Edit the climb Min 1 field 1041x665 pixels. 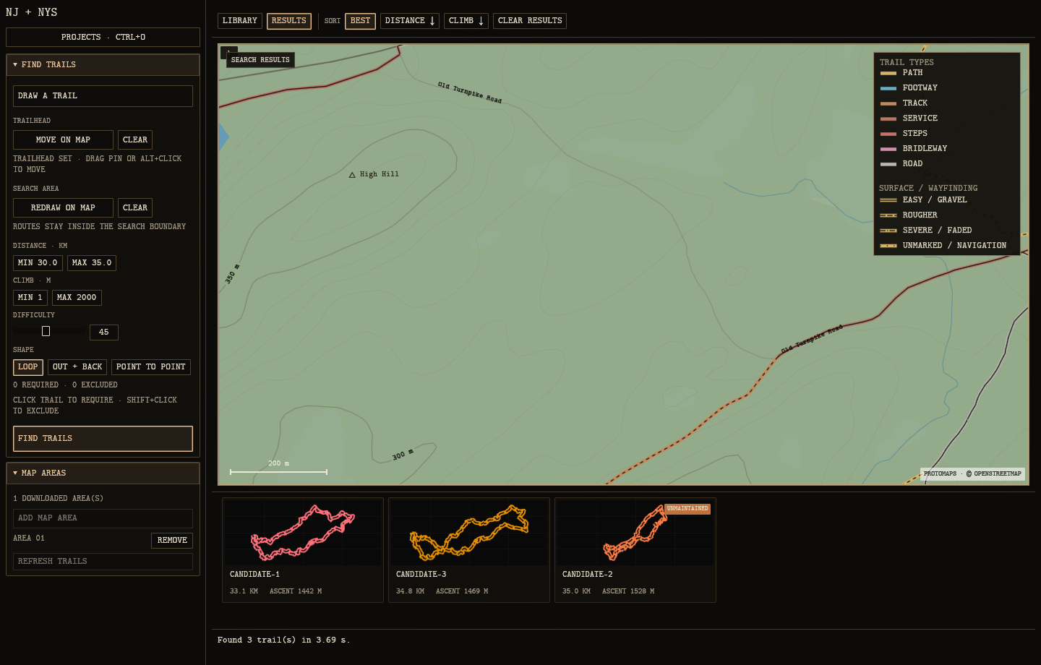[30, 298]
